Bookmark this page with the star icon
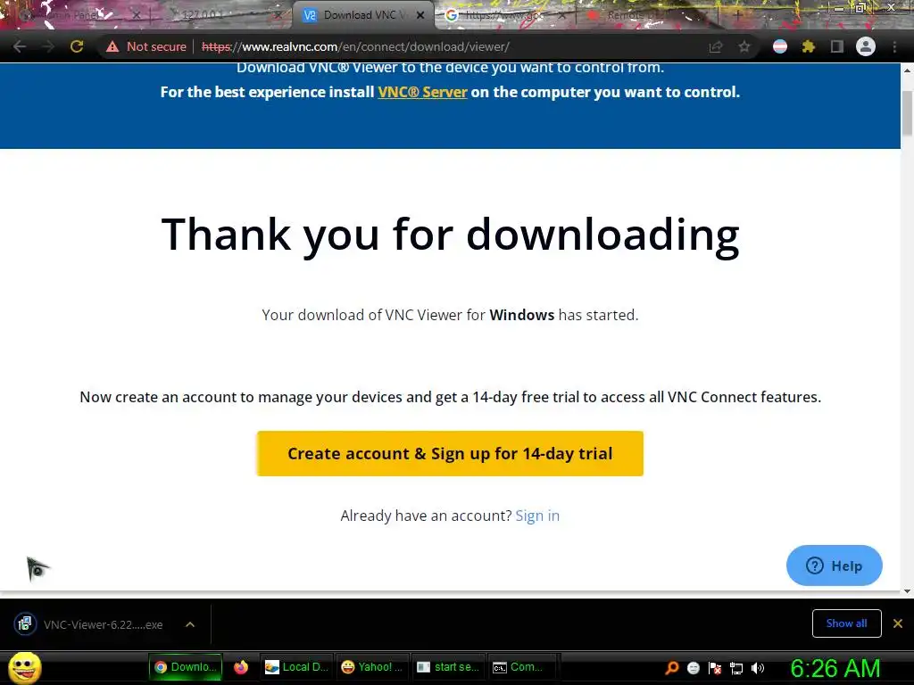 [x=744, y=46]
